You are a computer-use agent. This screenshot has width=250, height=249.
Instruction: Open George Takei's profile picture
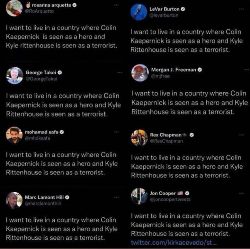14,76
